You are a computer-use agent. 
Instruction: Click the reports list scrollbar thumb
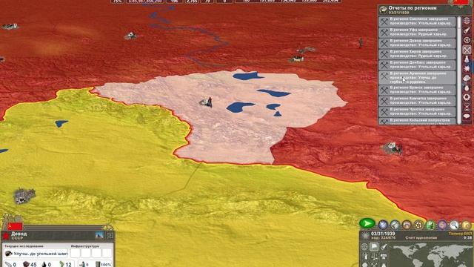[x=459, y=23]
